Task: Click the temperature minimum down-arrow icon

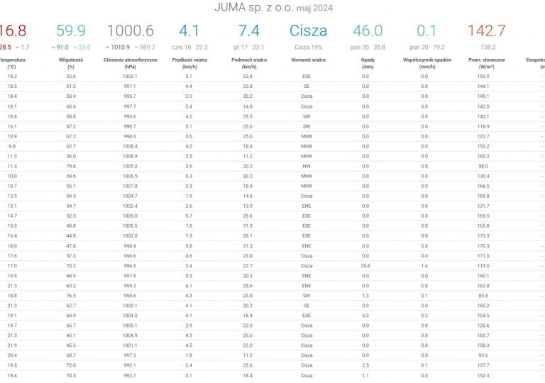Action: coord(18,48)
